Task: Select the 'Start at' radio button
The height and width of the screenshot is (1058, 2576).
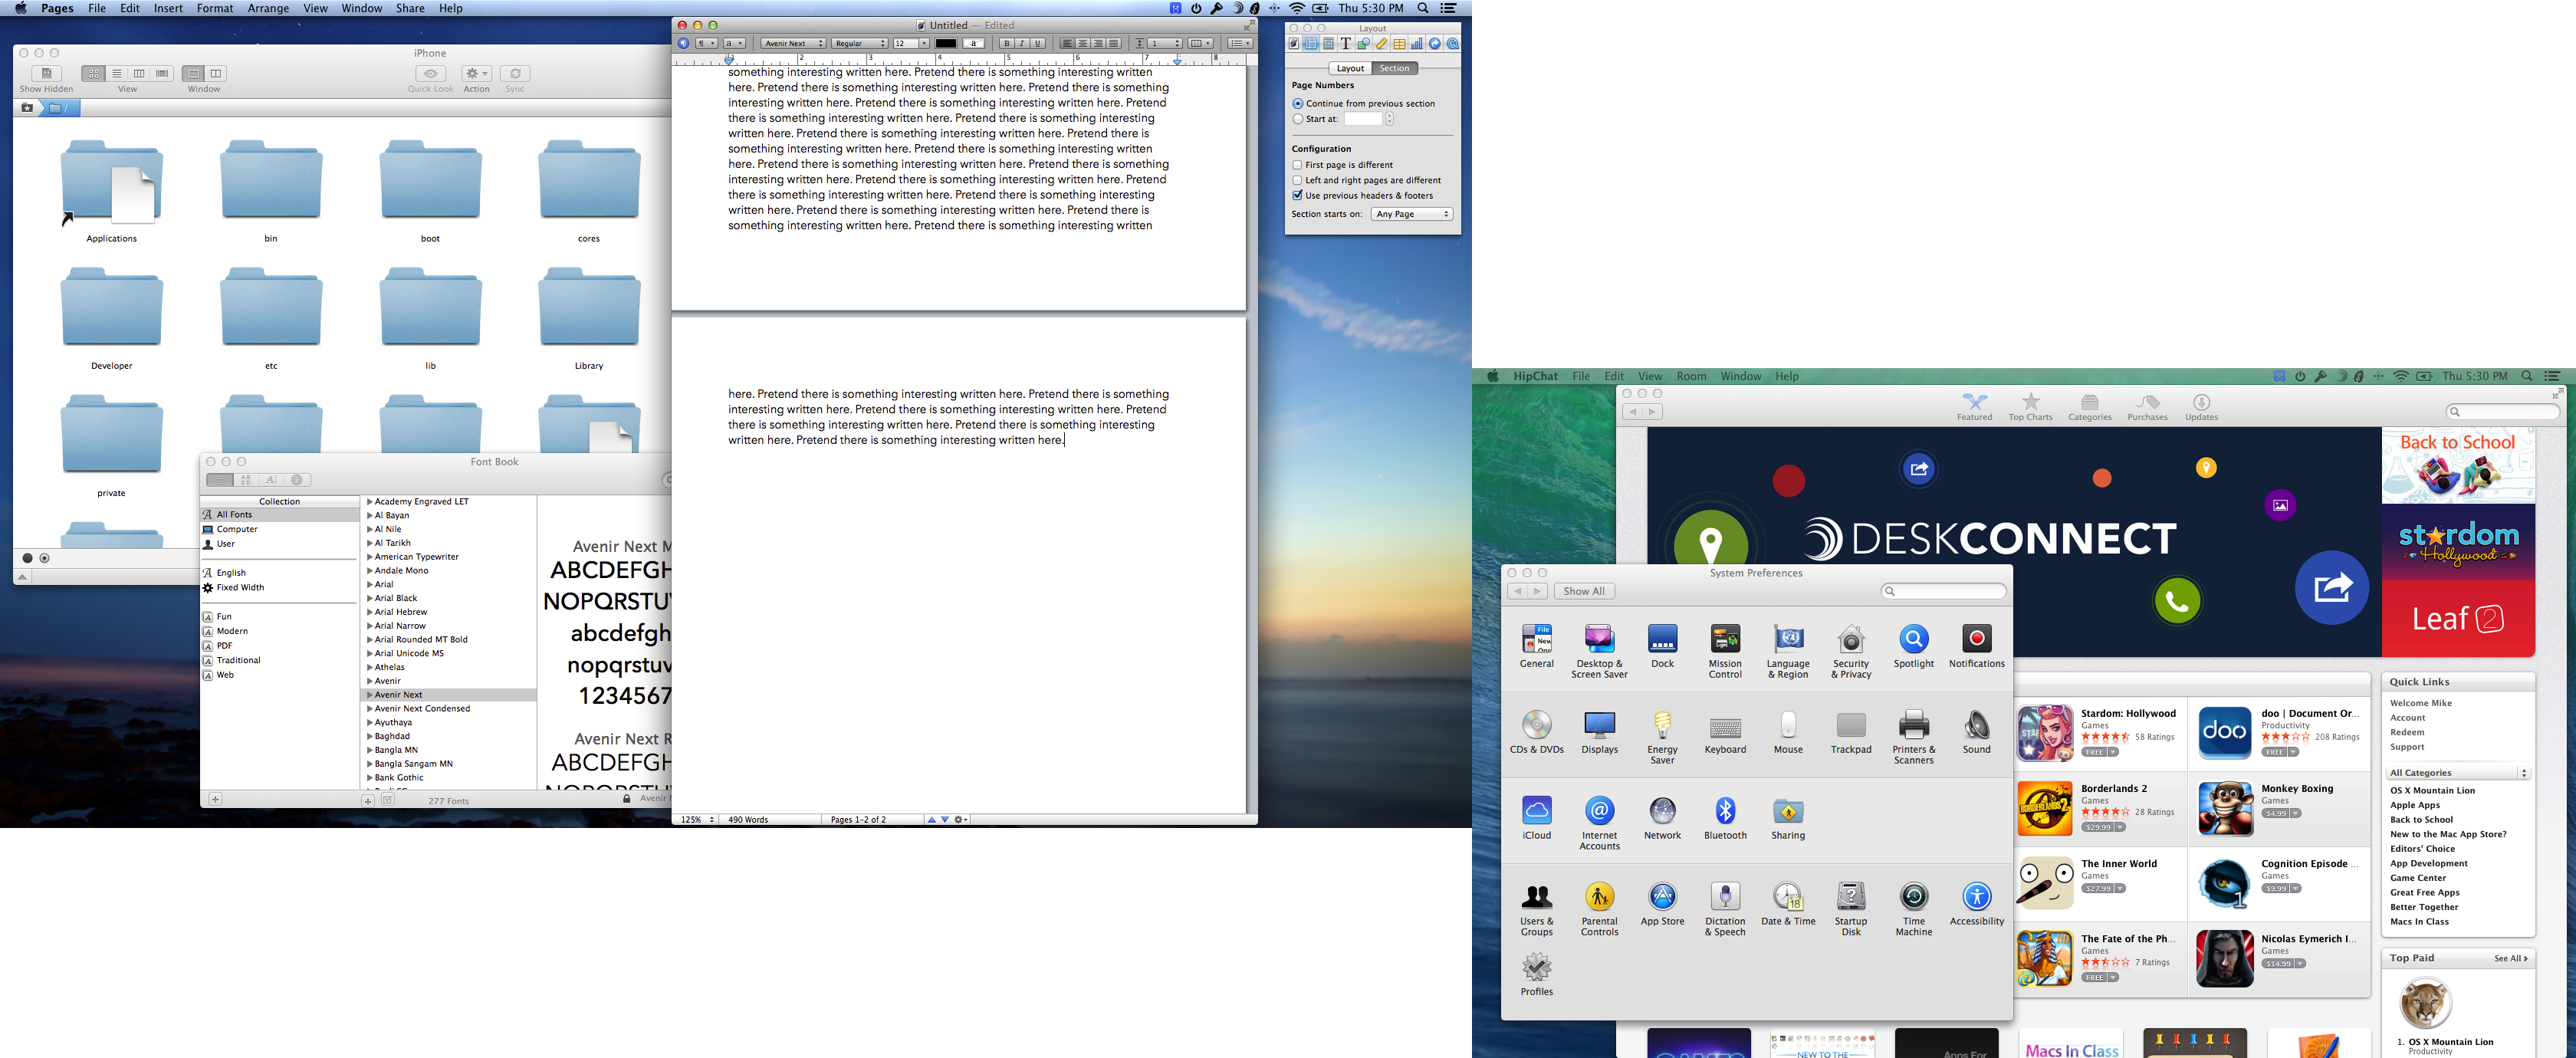Action: [x=1297, y=119]
